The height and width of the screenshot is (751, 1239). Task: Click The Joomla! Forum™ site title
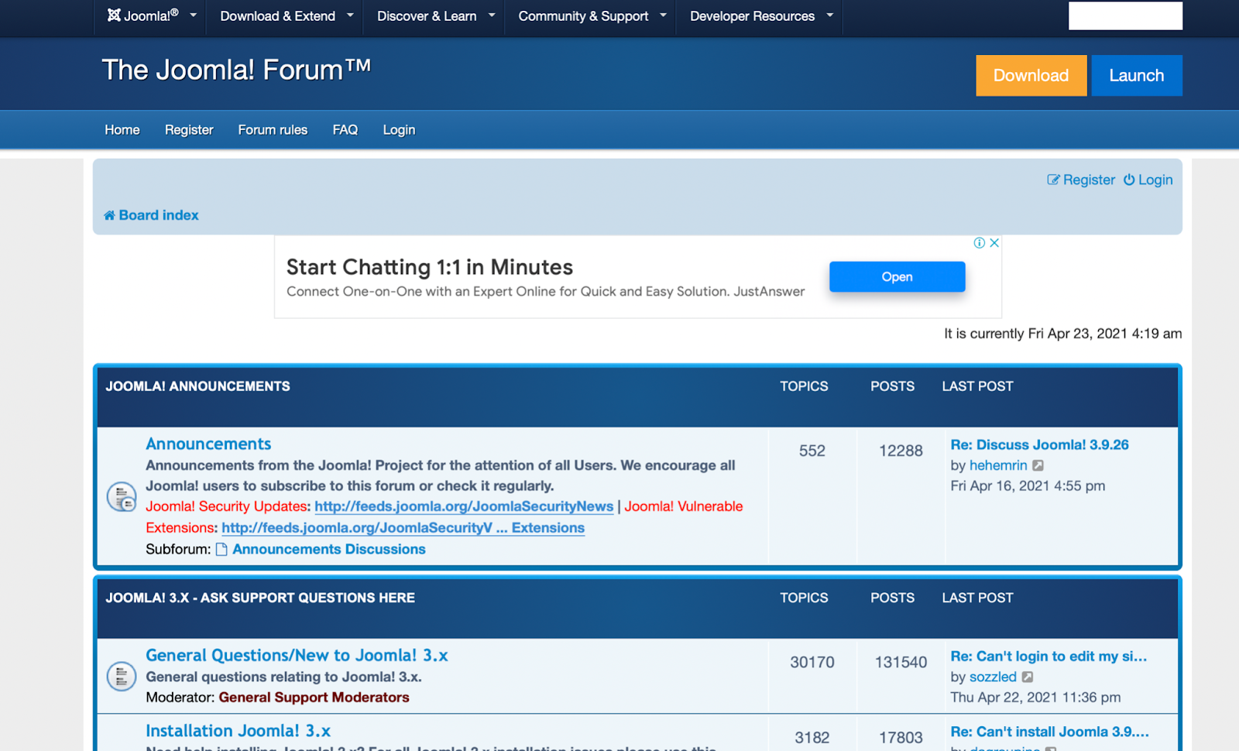(x=236, y=70)
